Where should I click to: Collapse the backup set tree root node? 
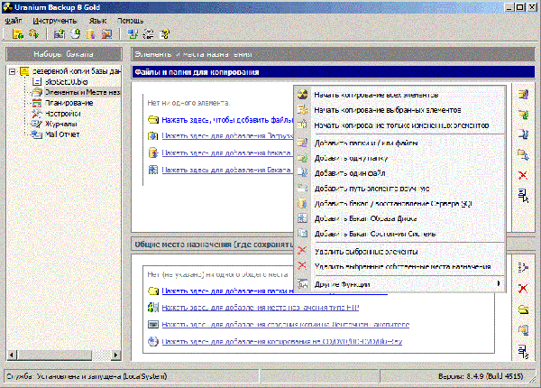click(11, 71)
